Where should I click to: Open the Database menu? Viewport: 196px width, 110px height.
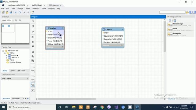click(36, 9)
